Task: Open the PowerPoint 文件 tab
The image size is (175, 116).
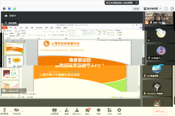Action: 5,28
